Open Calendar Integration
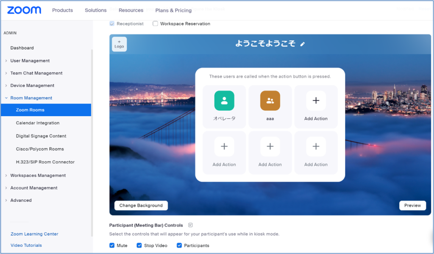This screenshot has height=254, width=434. [x=38, y=123]
